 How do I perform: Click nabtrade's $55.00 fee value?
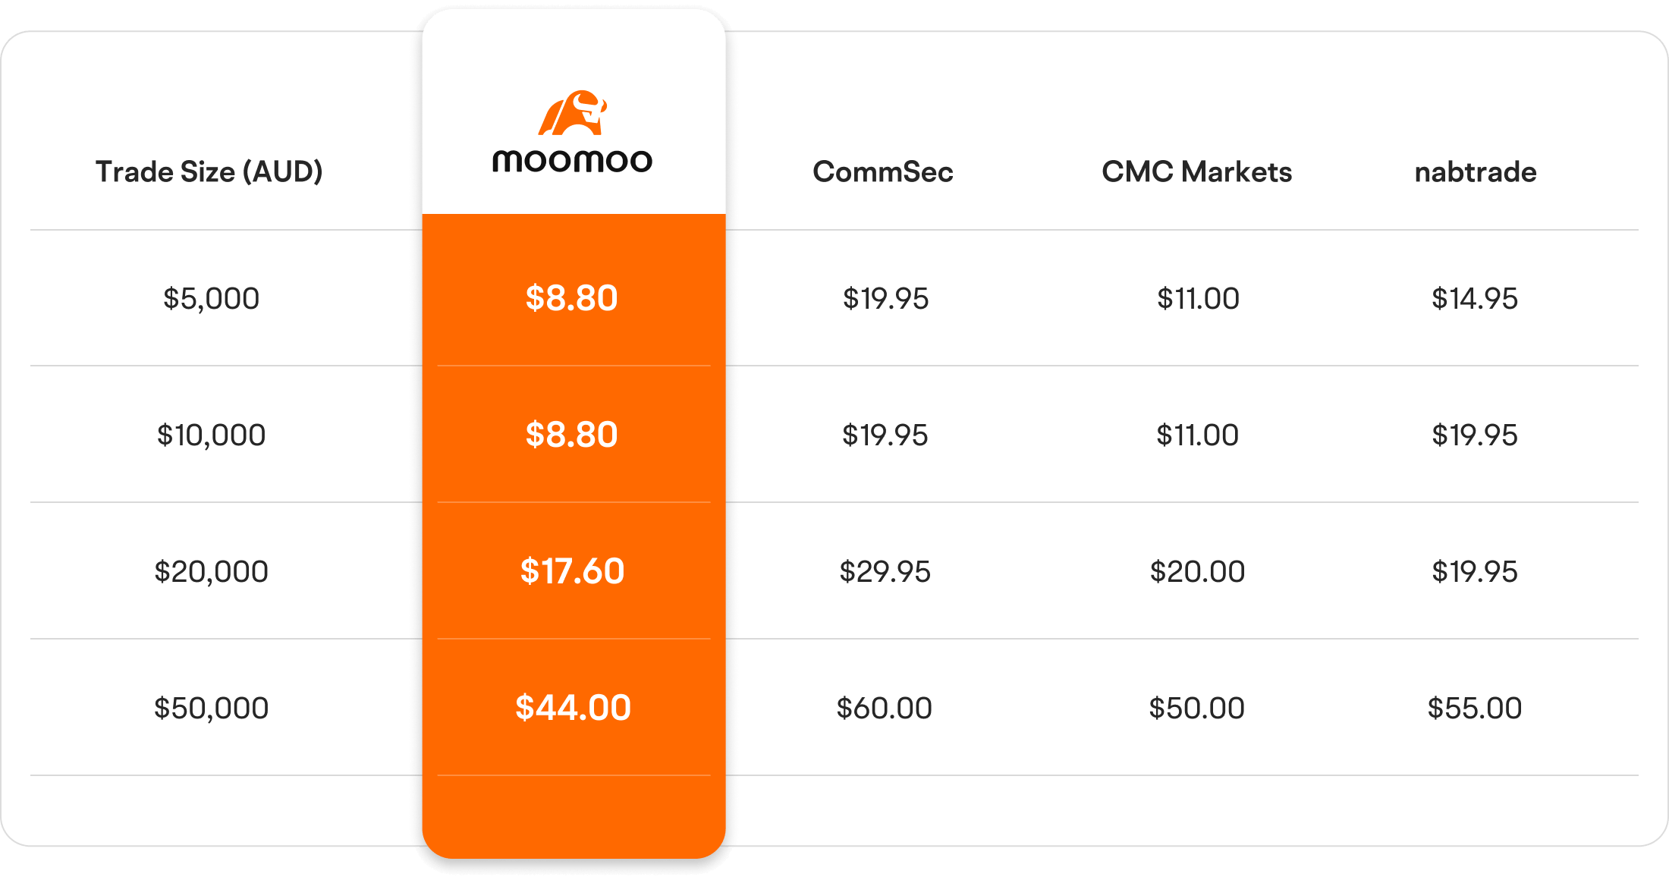click(1475, 709)
